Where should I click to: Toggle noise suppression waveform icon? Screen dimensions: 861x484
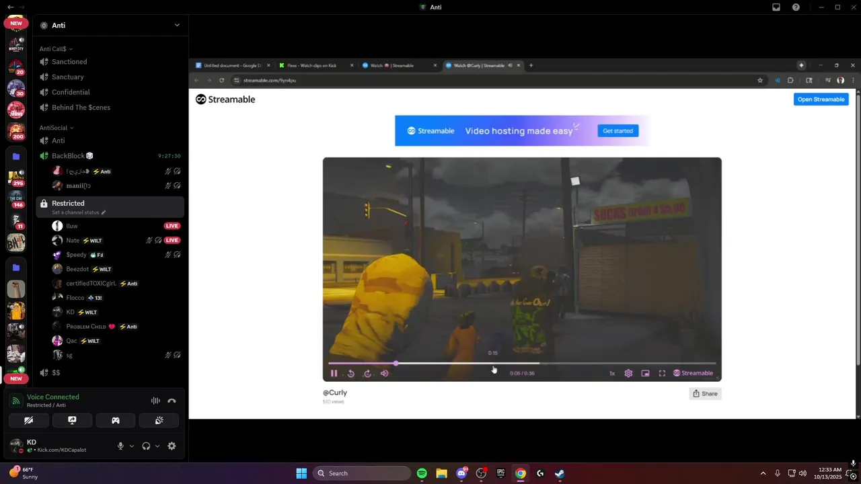155,401
